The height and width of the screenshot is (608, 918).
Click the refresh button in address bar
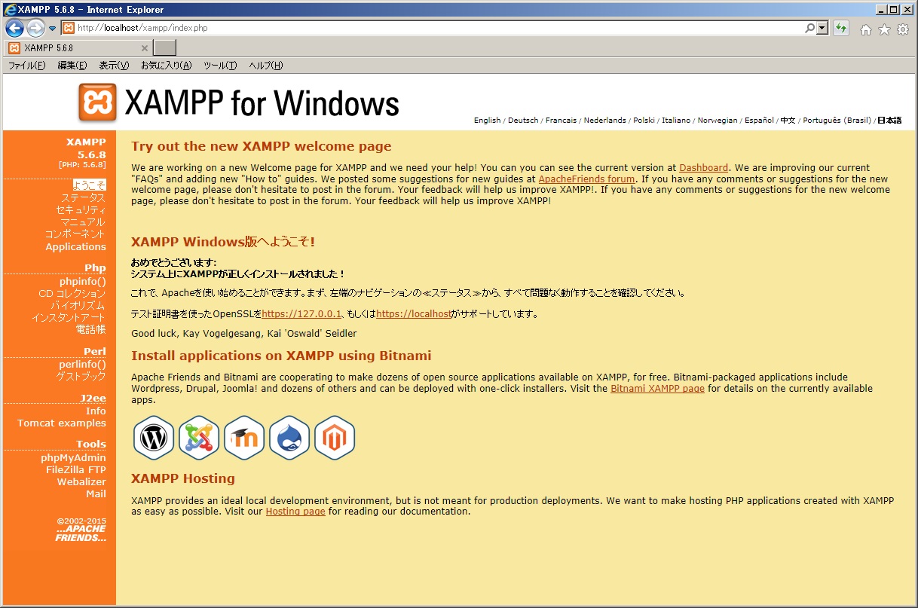tap(841, 29)
